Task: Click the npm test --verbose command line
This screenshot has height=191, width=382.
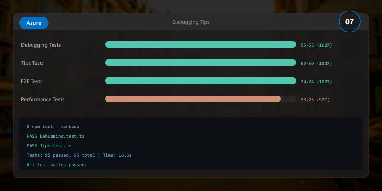Action: coord(53,127)
